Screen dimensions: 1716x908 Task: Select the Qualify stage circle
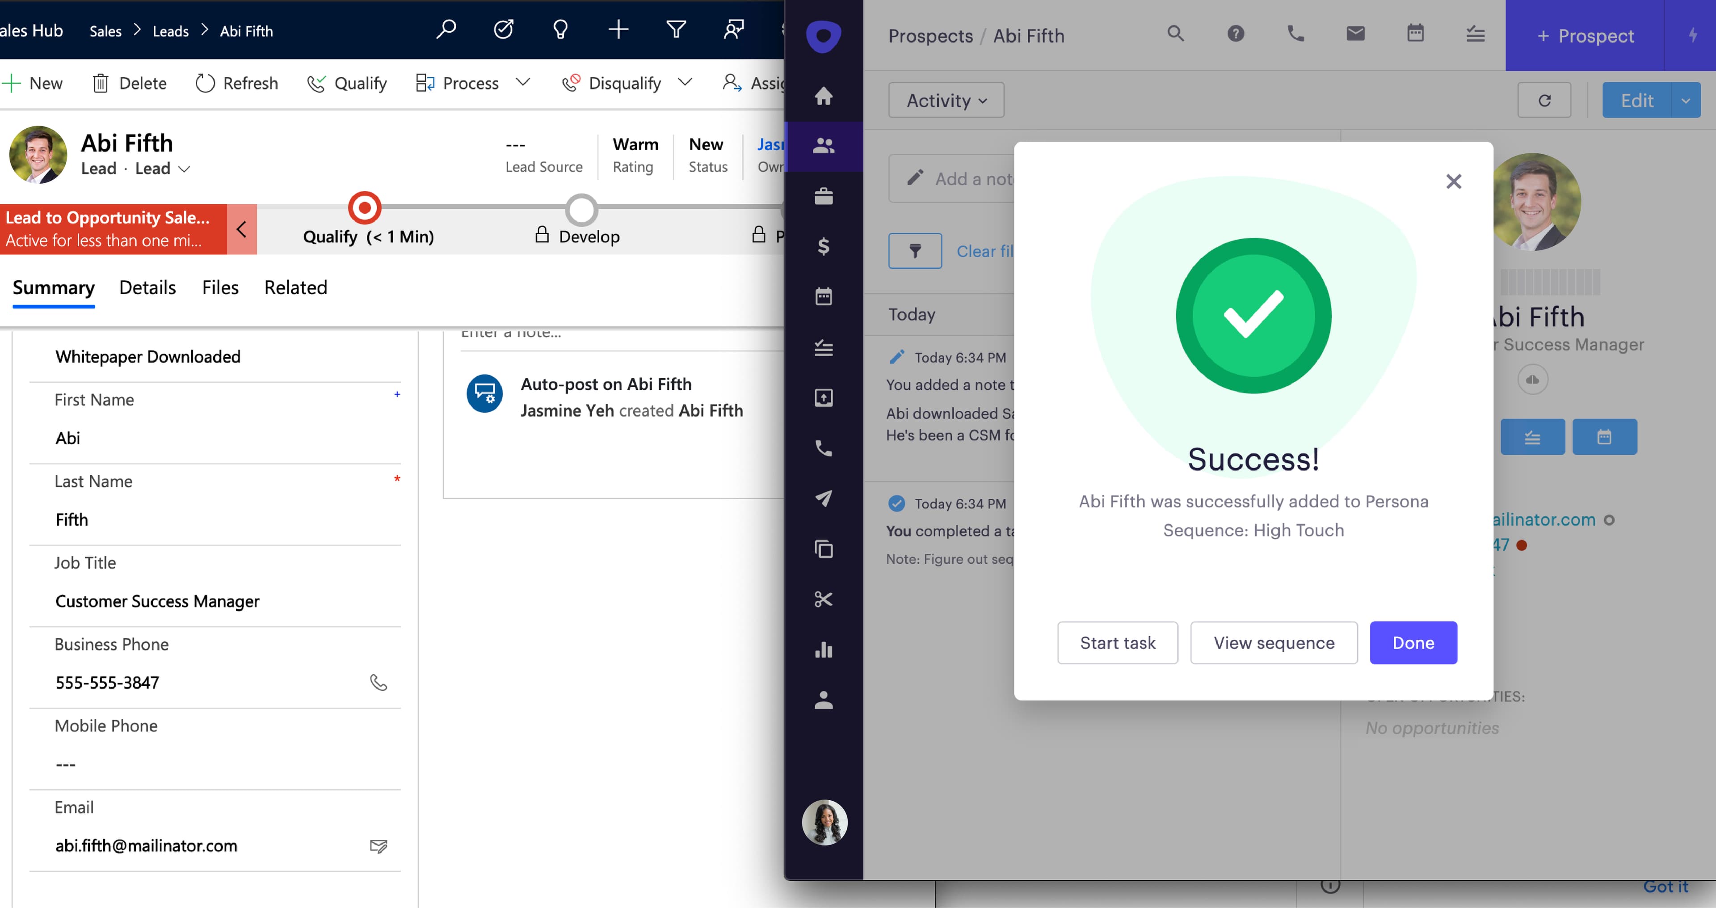364,209
